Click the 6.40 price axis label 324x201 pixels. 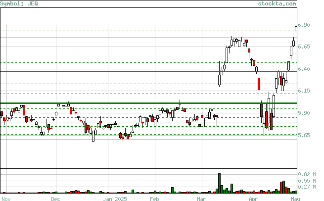304,69
